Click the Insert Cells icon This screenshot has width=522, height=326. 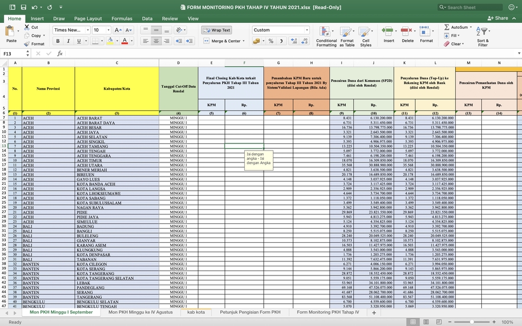point(389,30)
